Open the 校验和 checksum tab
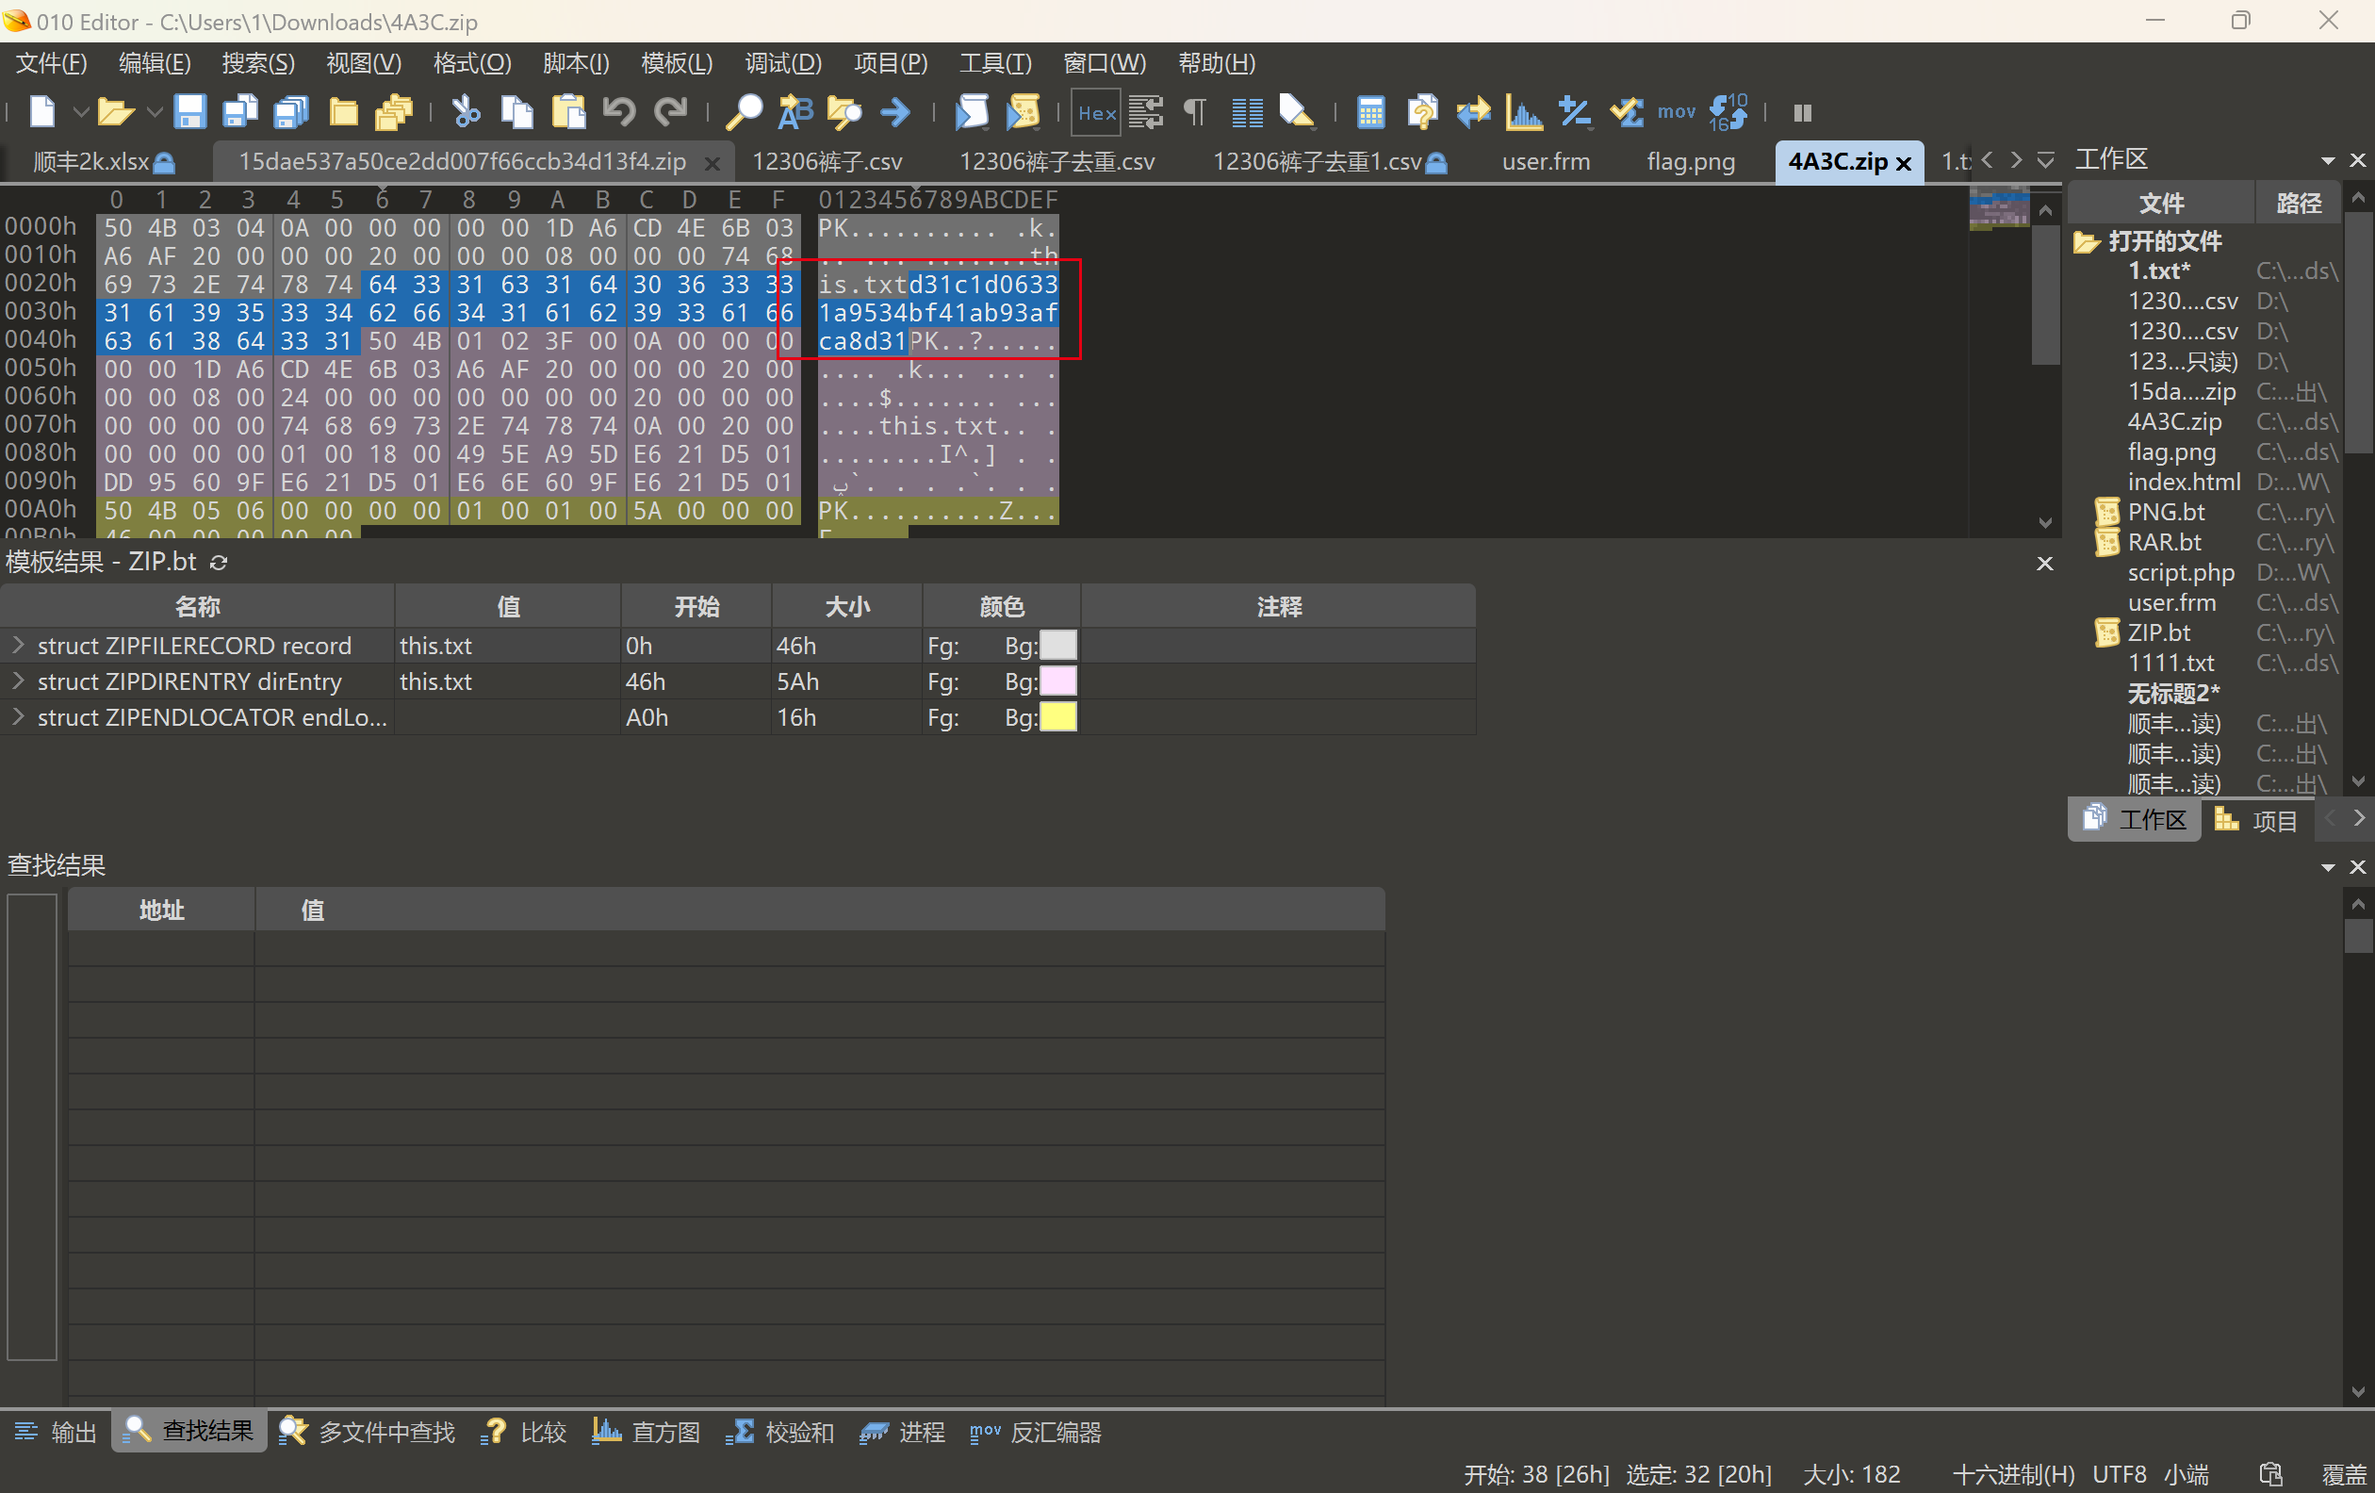This screenshot has width=2375, height=1493. coord(780,1432)
